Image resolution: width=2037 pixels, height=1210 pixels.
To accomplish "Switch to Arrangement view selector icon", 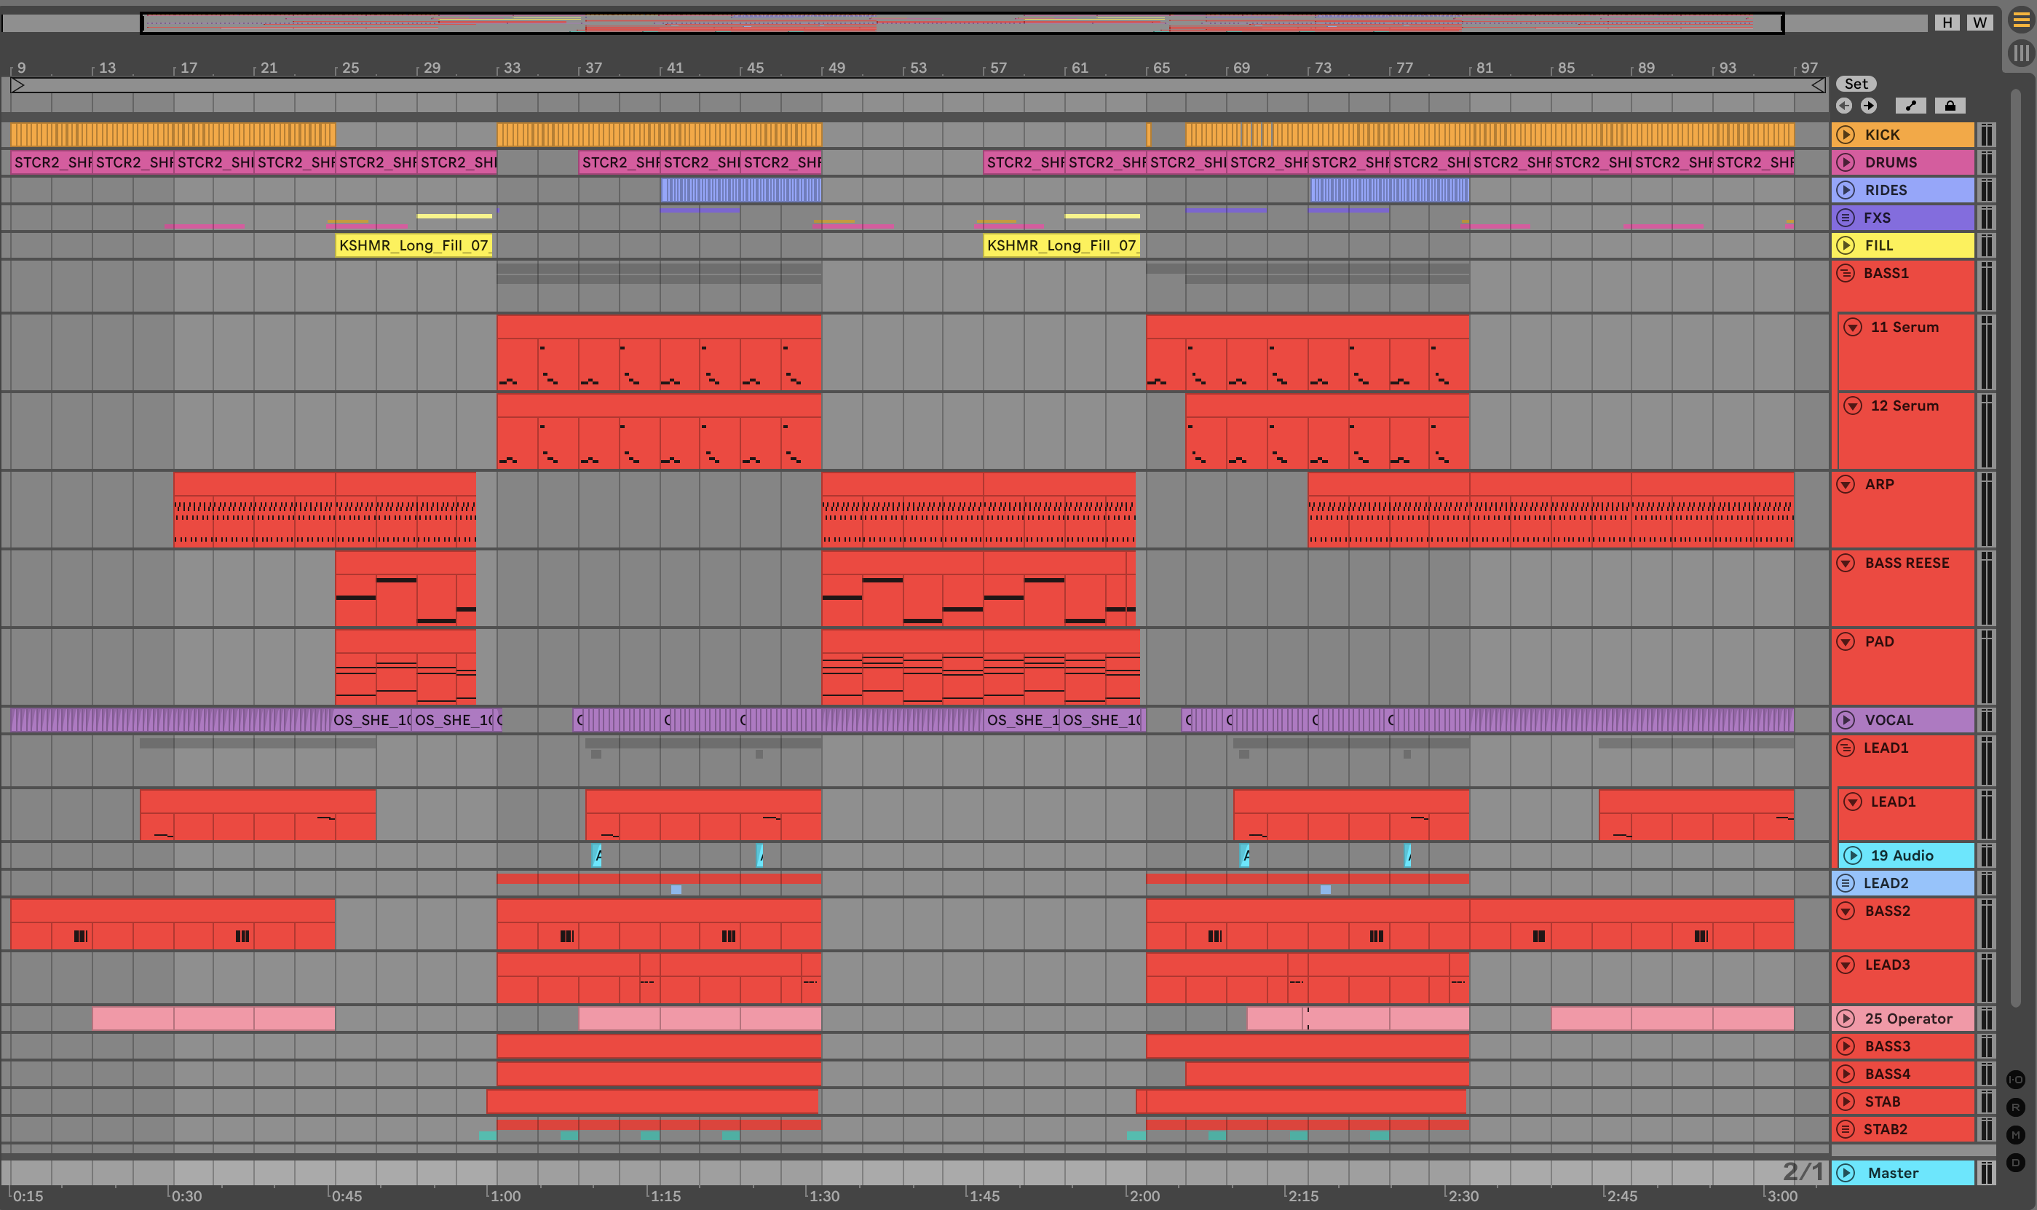I will 2021,20.
